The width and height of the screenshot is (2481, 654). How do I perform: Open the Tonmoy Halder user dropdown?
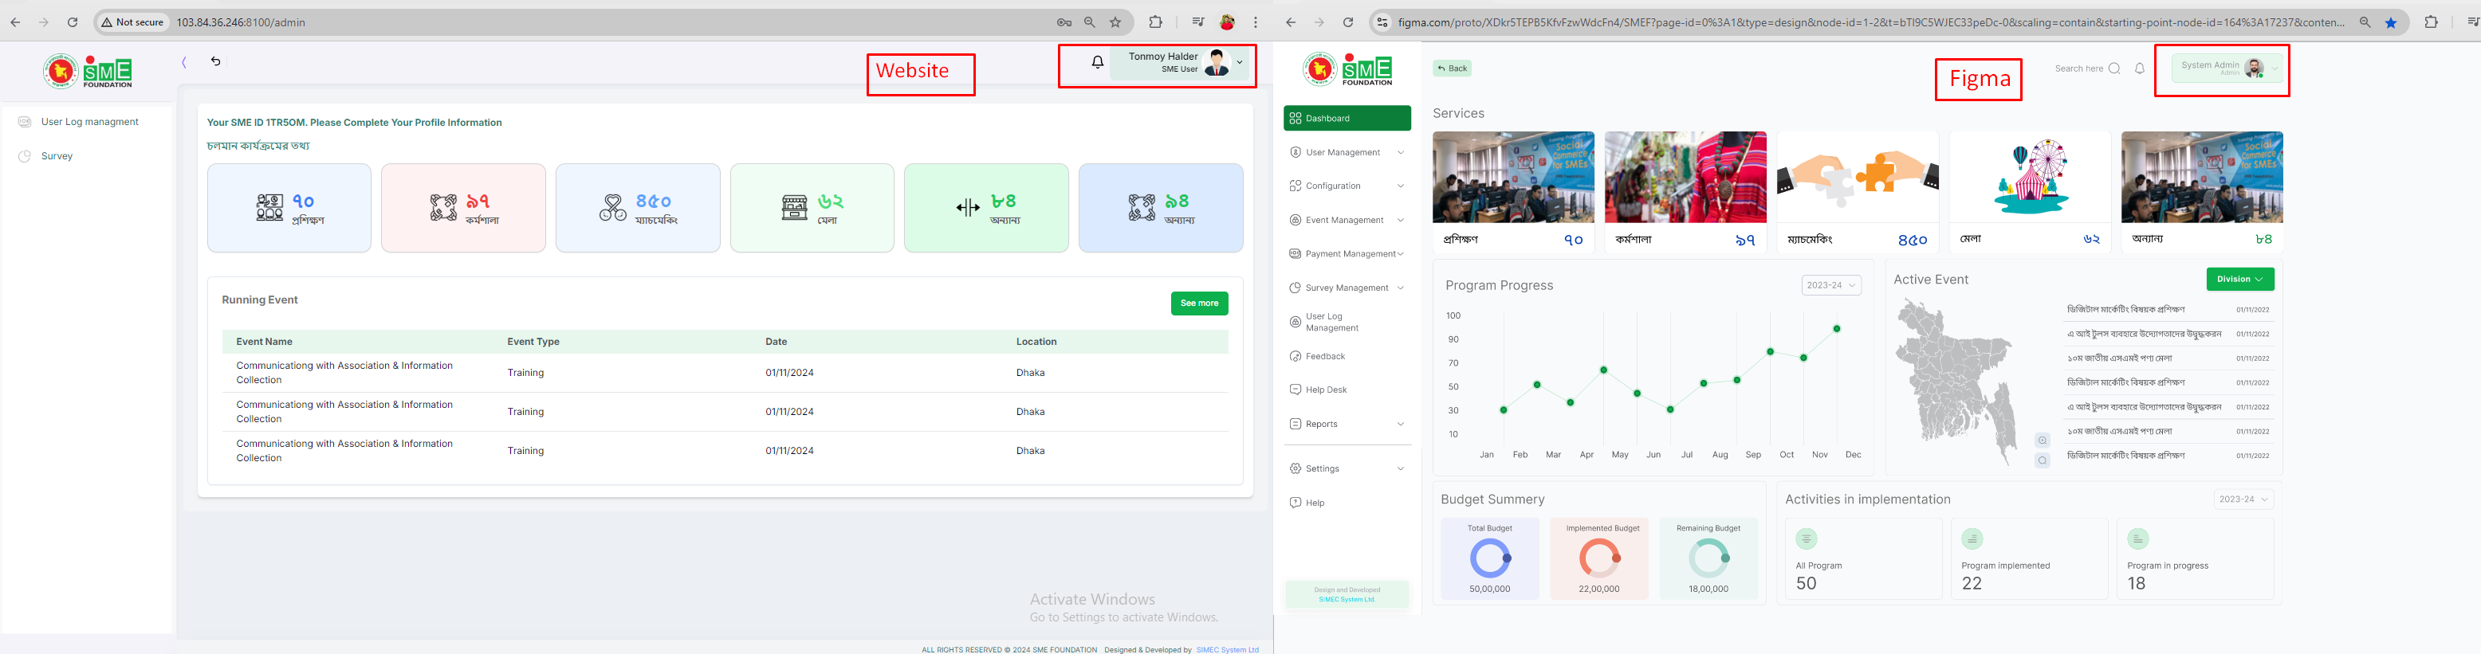(x=1180, y=62)
